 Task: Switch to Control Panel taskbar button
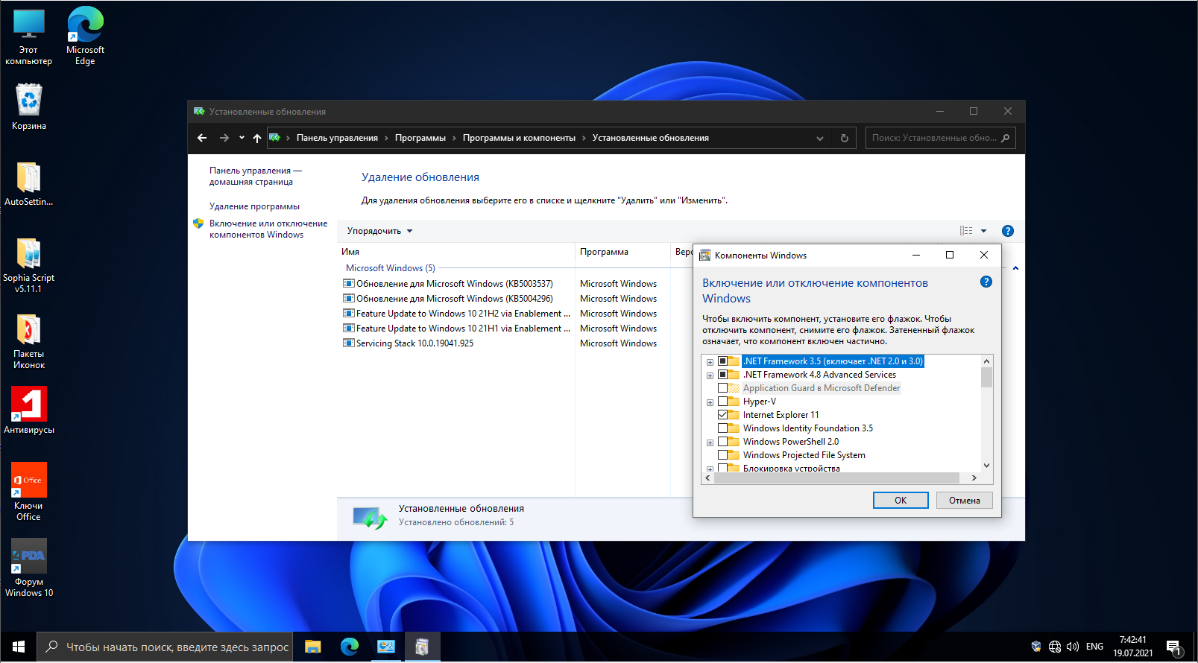pos(386,647)
